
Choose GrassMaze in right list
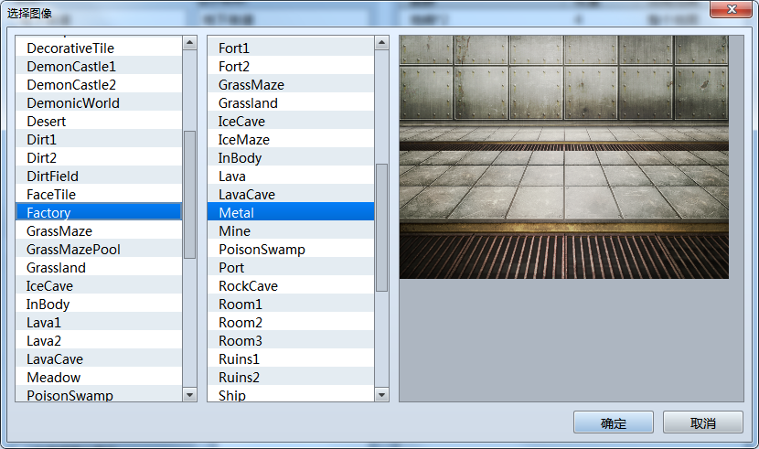click(291, 85)
